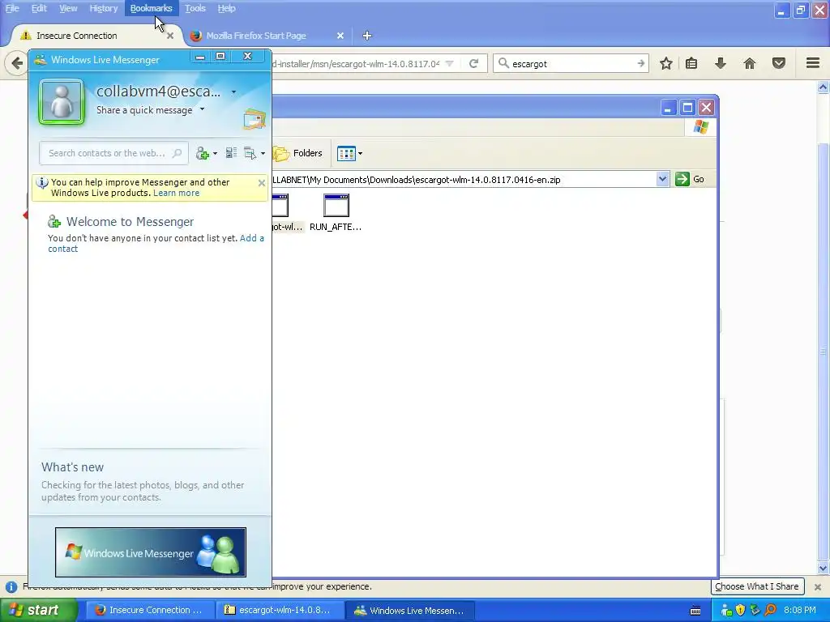Open the Messenger show menu icon
830x622 pixels.
[250, 153]
